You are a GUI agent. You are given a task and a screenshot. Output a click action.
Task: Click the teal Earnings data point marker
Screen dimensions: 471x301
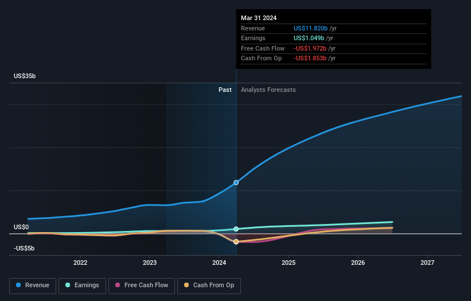(x=236, y=229)
